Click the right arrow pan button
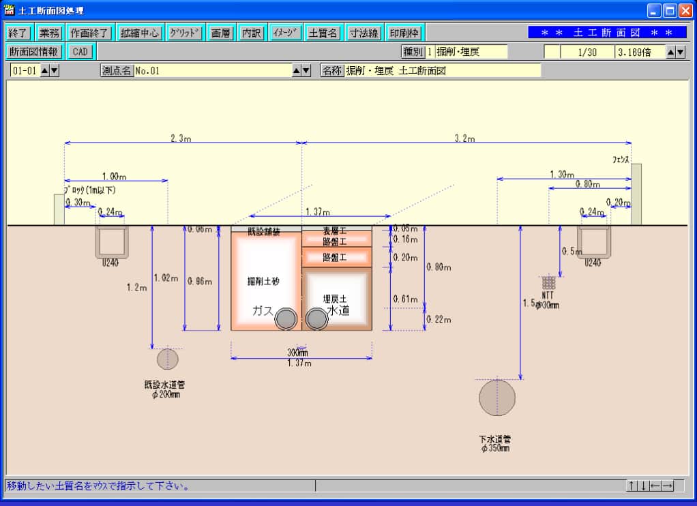The height and width of the screenshot is (506, 697). (x=667, y=486)
